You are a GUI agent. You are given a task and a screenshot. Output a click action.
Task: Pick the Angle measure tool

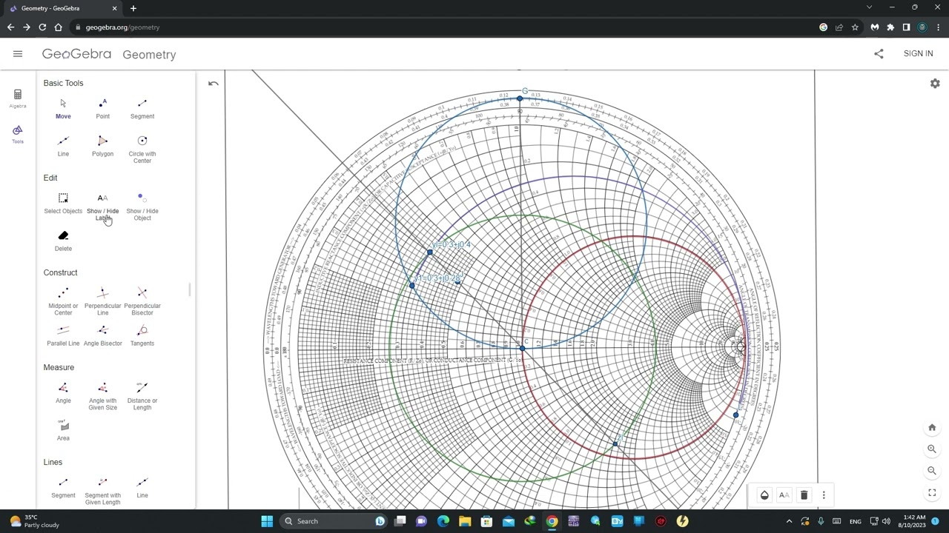point(63,392)
